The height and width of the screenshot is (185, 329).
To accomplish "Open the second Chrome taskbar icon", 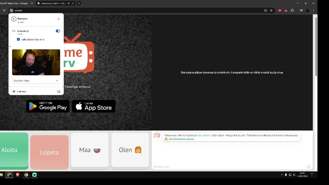I will pos(26,175).
